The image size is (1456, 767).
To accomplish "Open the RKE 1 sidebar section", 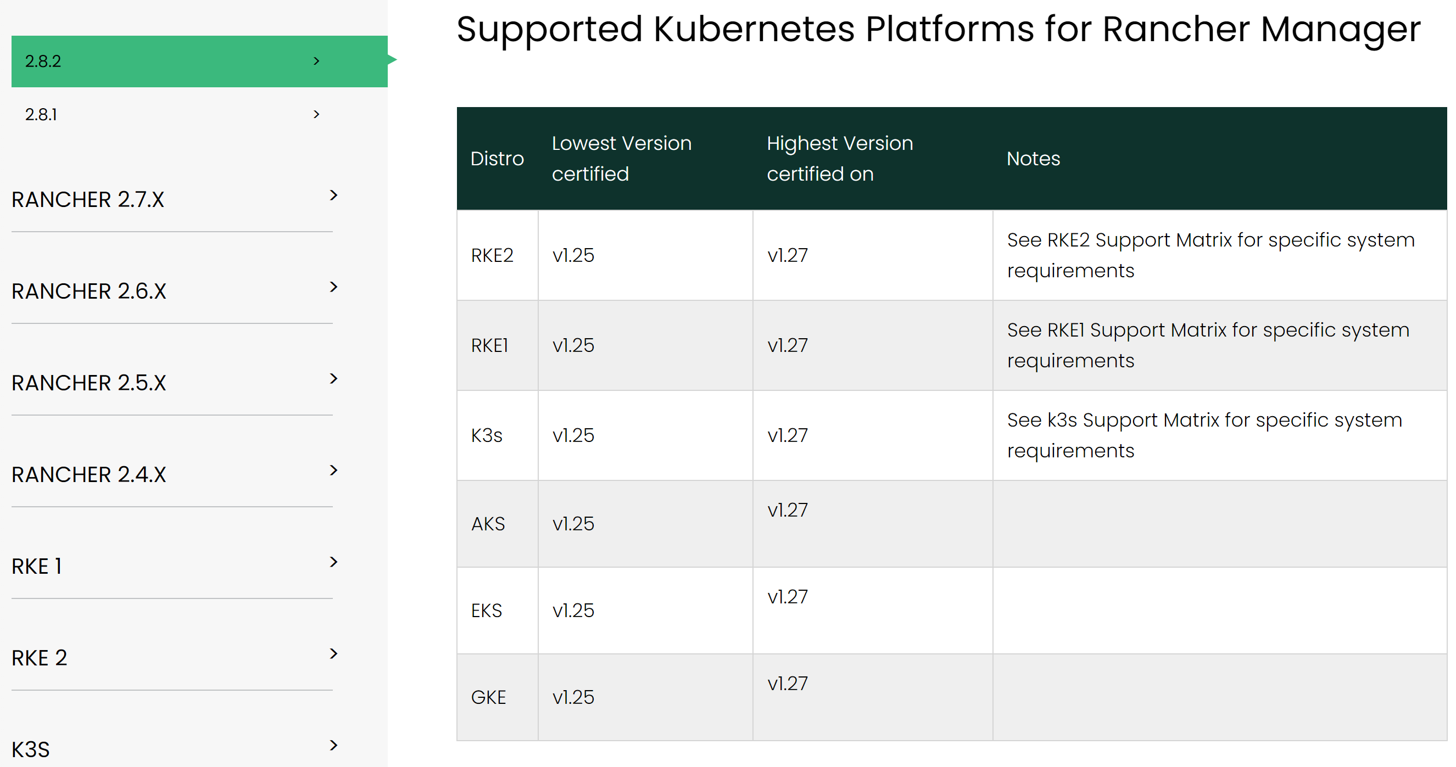I will [37, 567].
